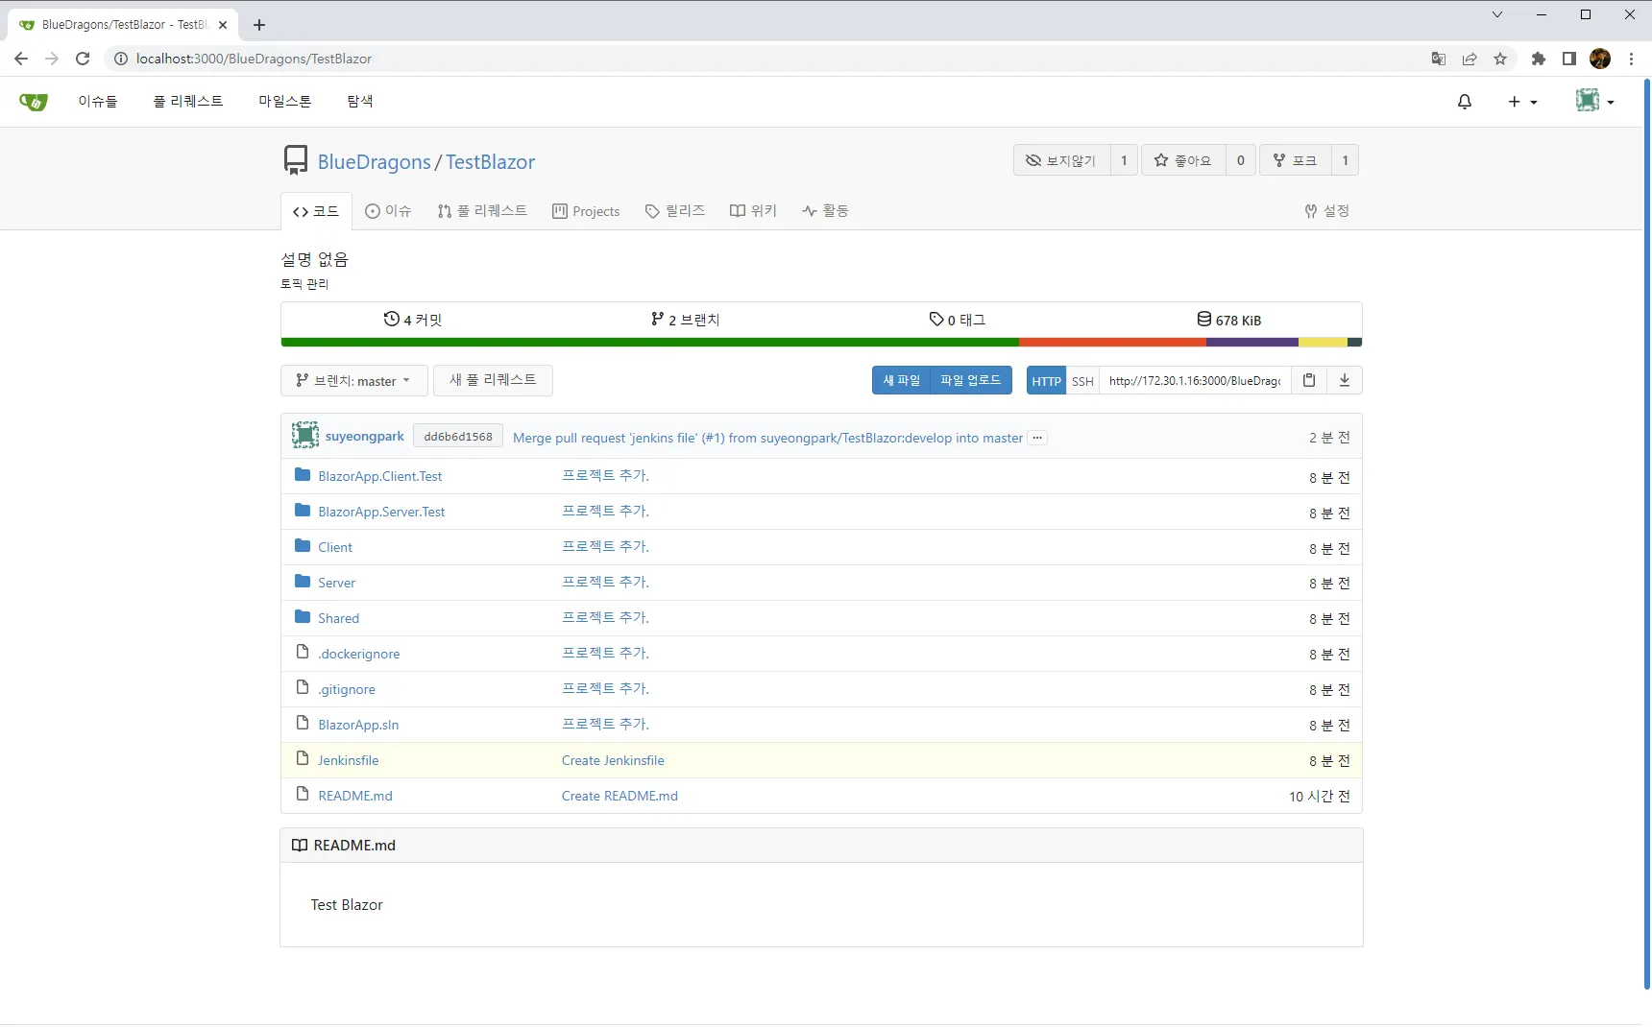Switch clone URL to SSH
The height and width of the screenshot is (1027, 1652).
1082,381
